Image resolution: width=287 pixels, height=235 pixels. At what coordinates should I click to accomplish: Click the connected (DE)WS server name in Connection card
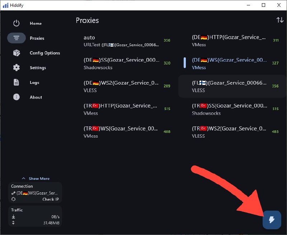(x=37, y=193)
